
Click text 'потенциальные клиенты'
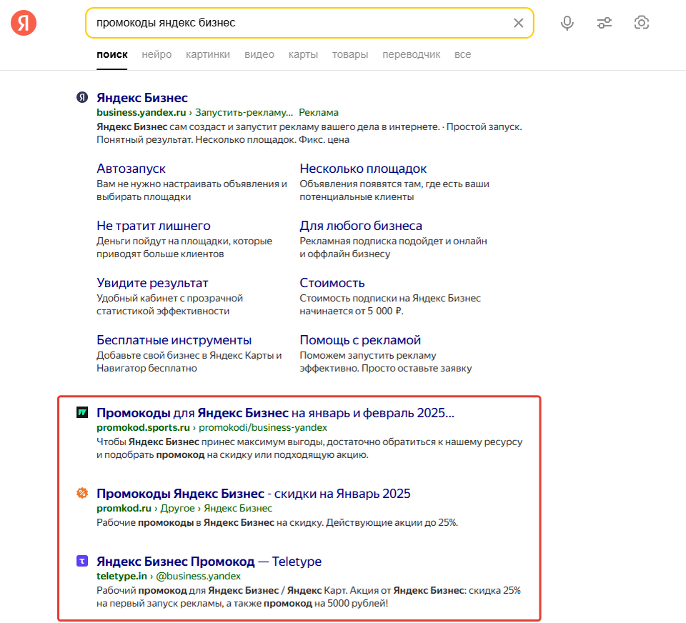357,197
